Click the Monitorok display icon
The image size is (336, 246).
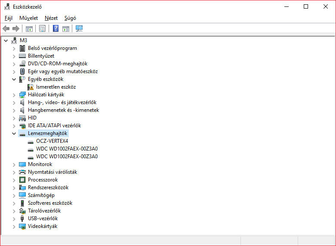tap(22, 164)
